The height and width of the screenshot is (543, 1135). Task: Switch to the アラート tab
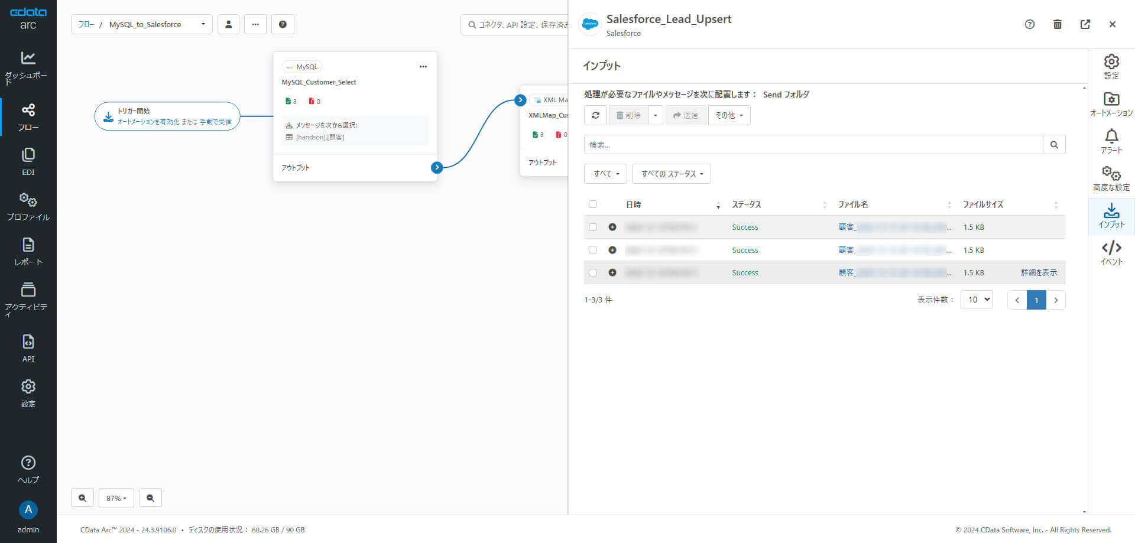(1111, 141)
